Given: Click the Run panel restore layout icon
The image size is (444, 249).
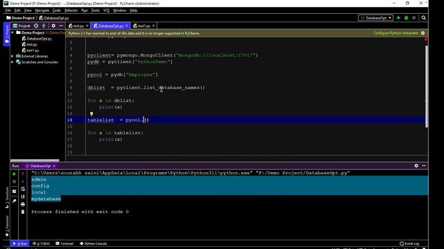Looking at the screenshot, I should pos(14,192).
